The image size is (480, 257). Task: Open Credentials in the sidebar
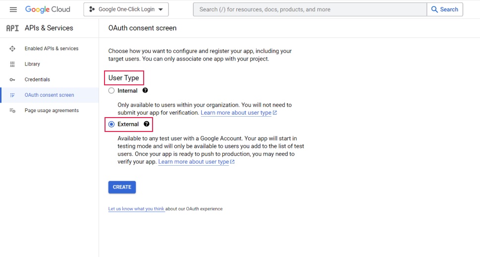tap(37, 79)
